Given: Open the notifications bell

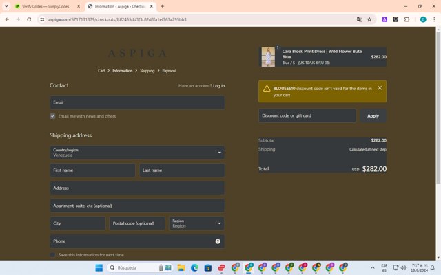Looking at the screenshot, I should click(433, 267).
